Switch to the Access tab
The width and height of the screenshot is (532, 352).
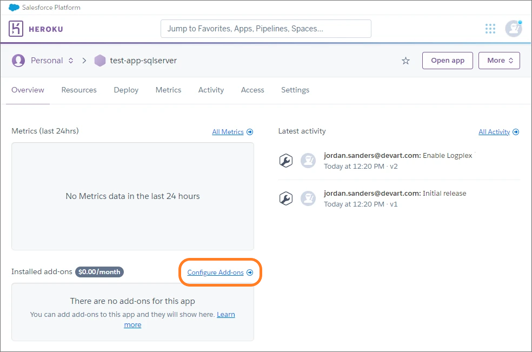[252, 90]
